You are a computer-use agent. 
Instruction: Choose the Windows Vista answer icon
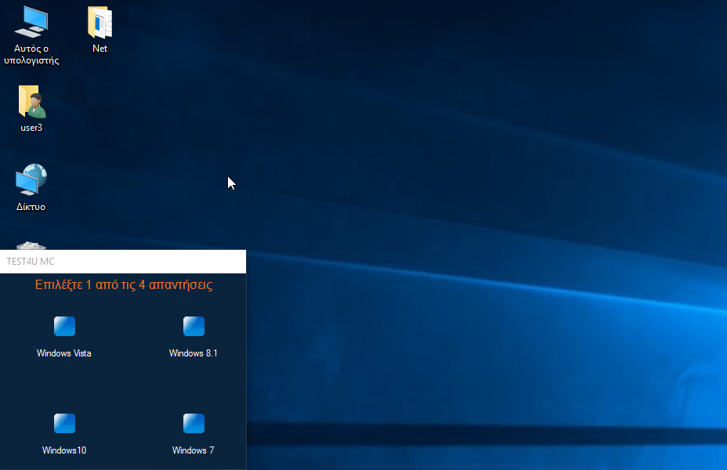[64, 326]
